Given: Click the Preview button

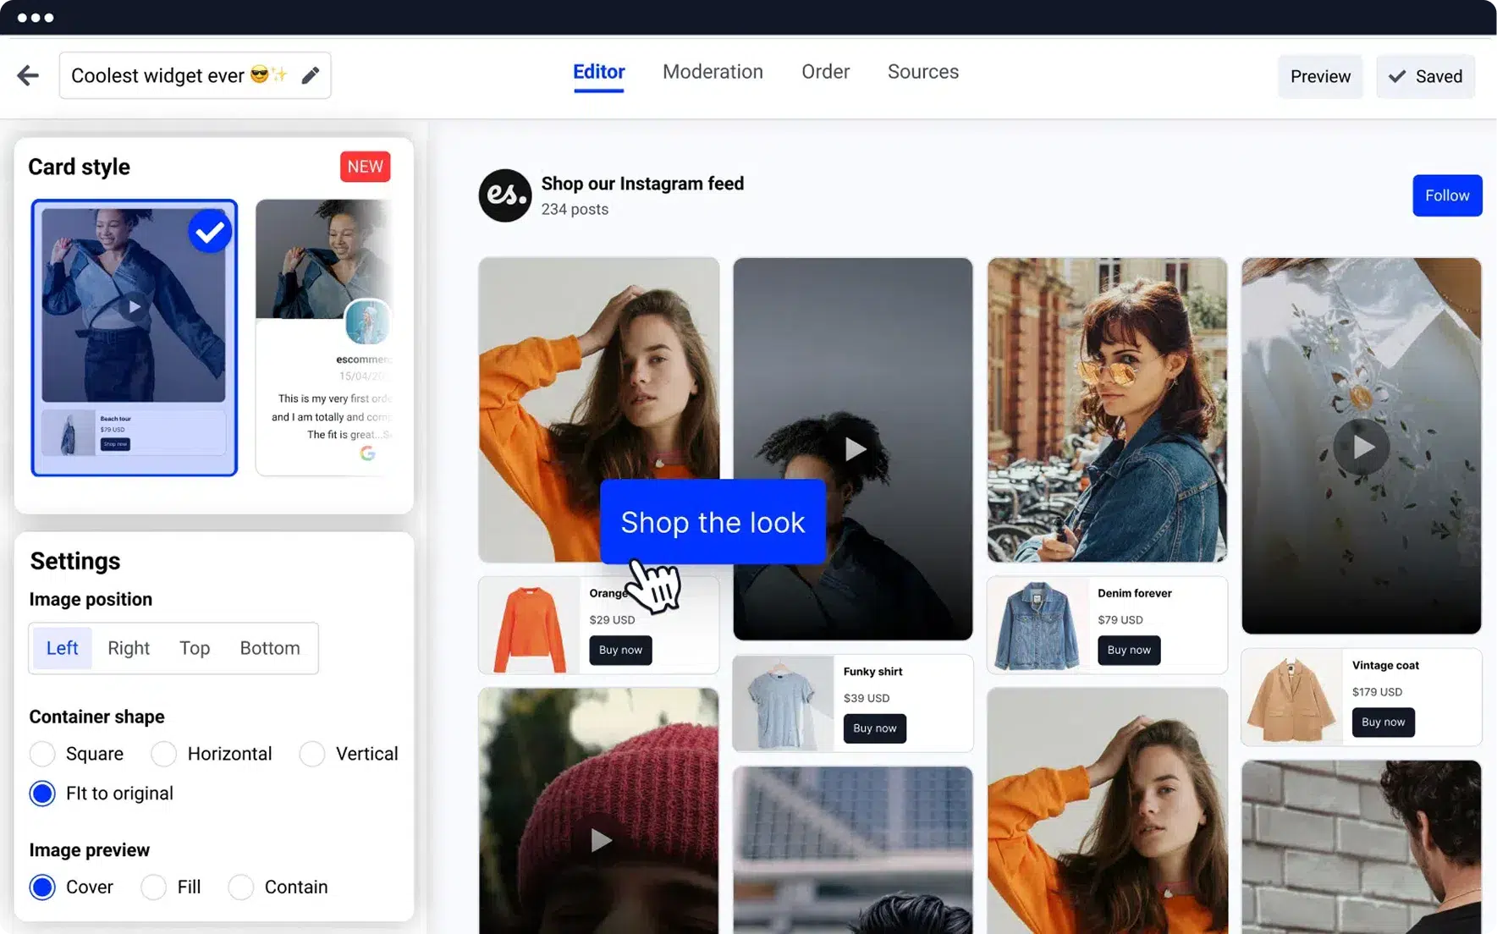Looking at the screenshot, I should point(1319,77).
